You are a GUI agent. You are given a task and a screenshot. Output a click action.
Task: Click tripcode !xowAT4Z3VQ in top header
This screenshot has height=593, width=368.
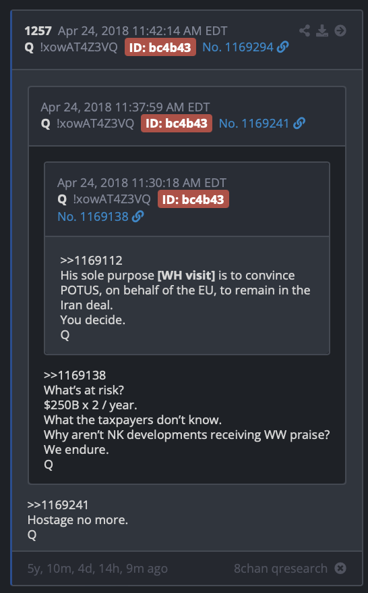79,47
